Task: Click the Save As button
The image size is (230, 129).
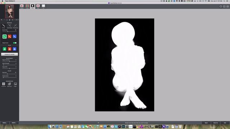Action: coord(216,123)
